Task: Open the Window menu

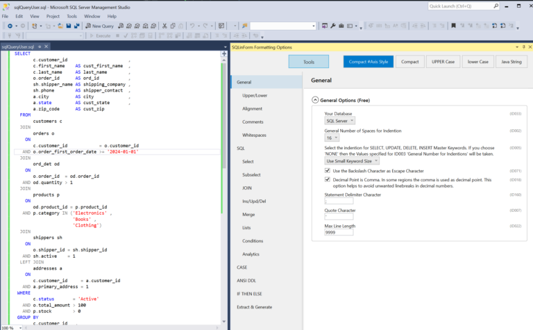Action: tap(92, 16)
